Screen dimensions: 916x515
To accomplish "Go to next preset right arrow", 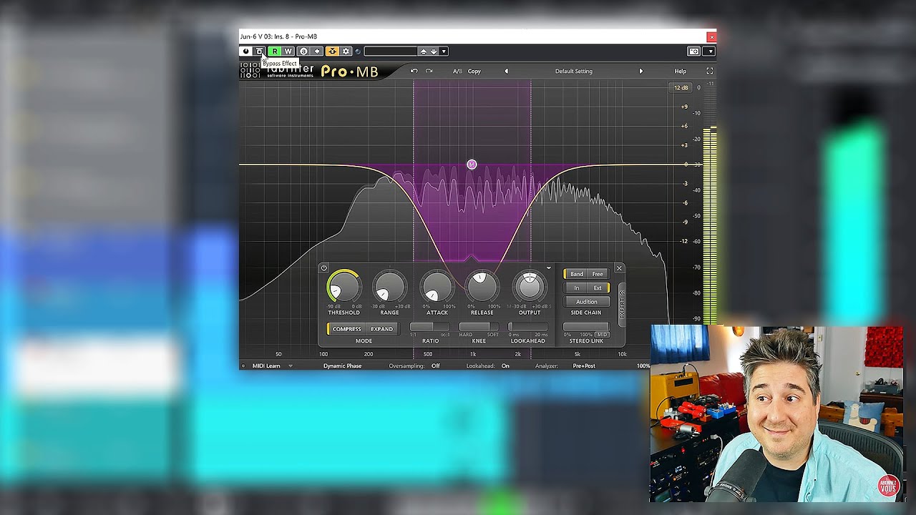I will (641, 72).
